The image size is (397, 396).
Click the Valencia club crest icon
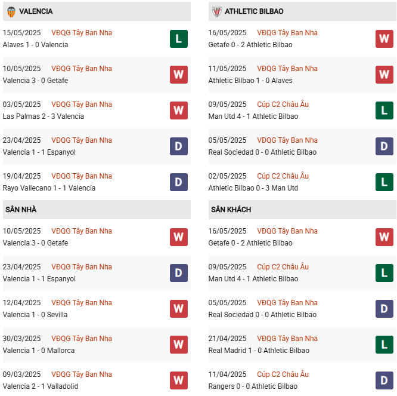click(x=11, y=11)
